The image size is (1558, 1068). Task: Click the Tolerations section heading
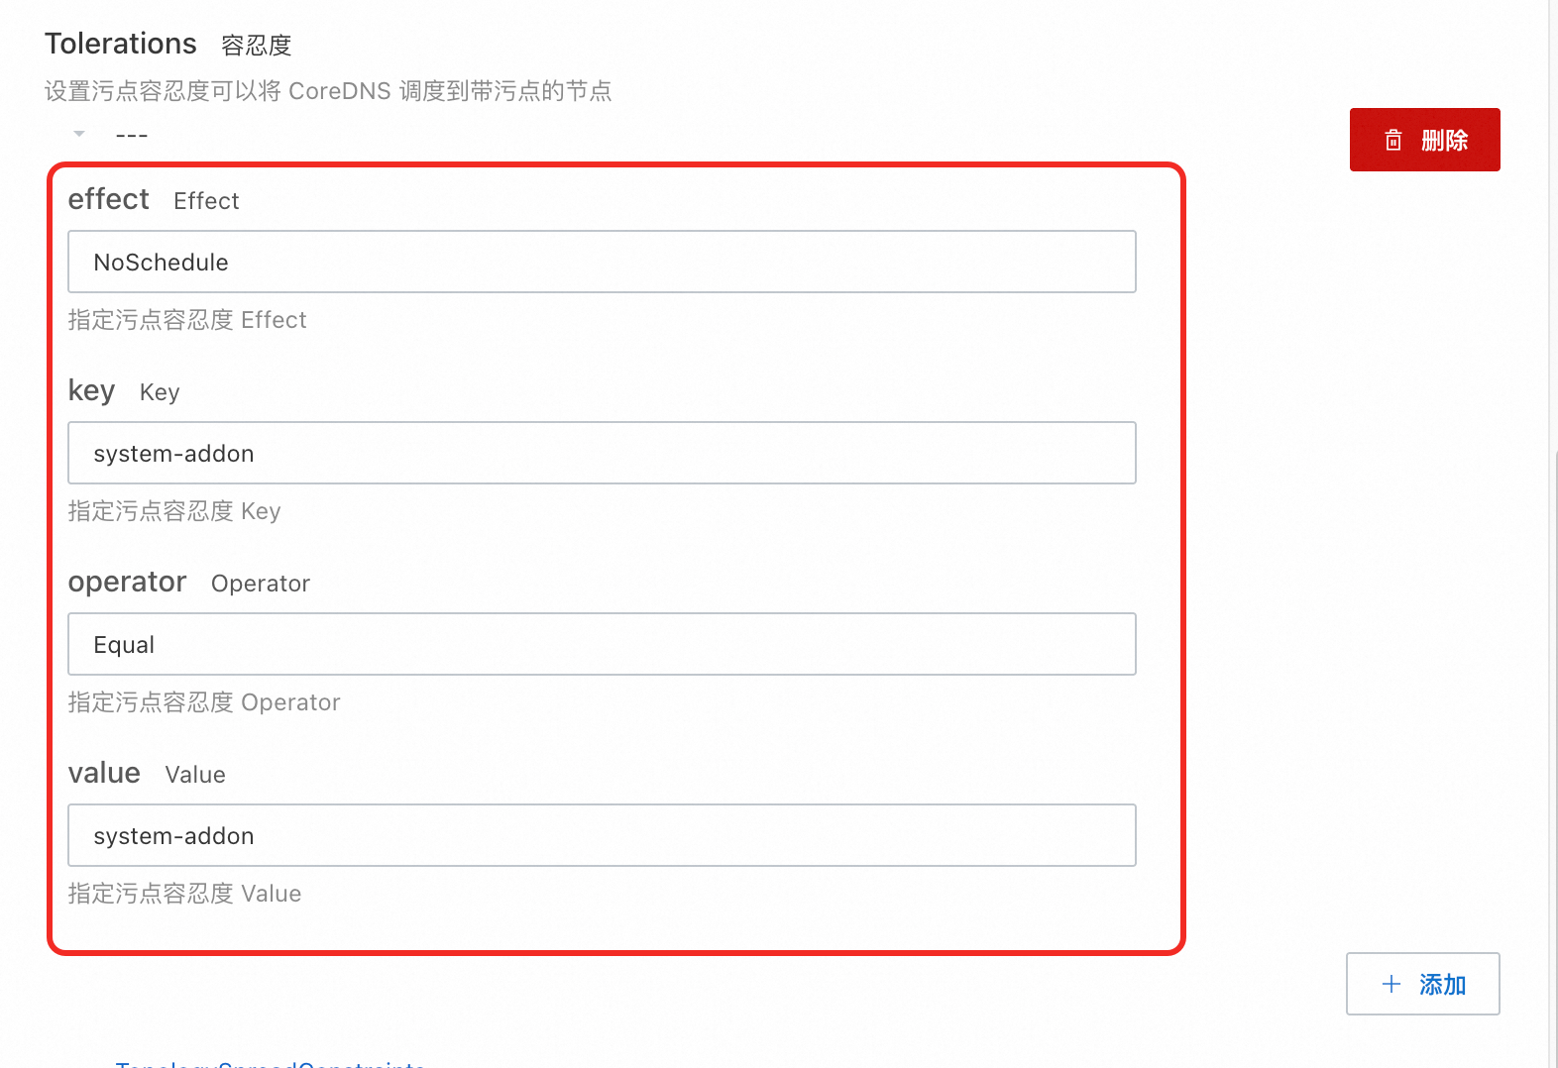121,44
